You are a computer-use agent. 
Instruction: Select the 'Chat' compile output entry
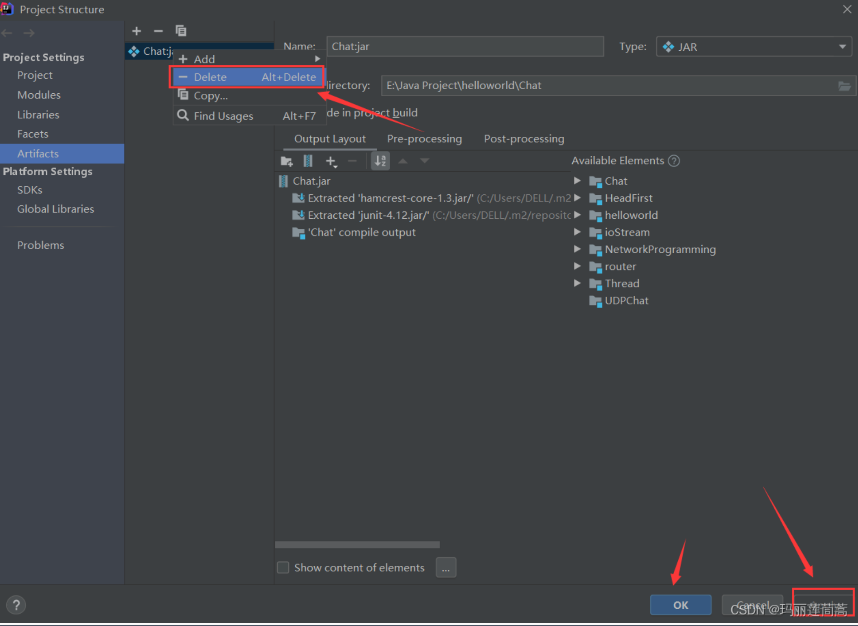pos(354,232)
